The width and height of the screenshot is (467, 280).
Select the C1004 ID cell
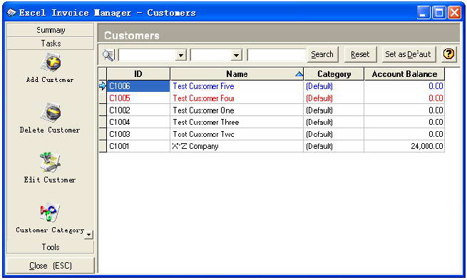[138, 123]
